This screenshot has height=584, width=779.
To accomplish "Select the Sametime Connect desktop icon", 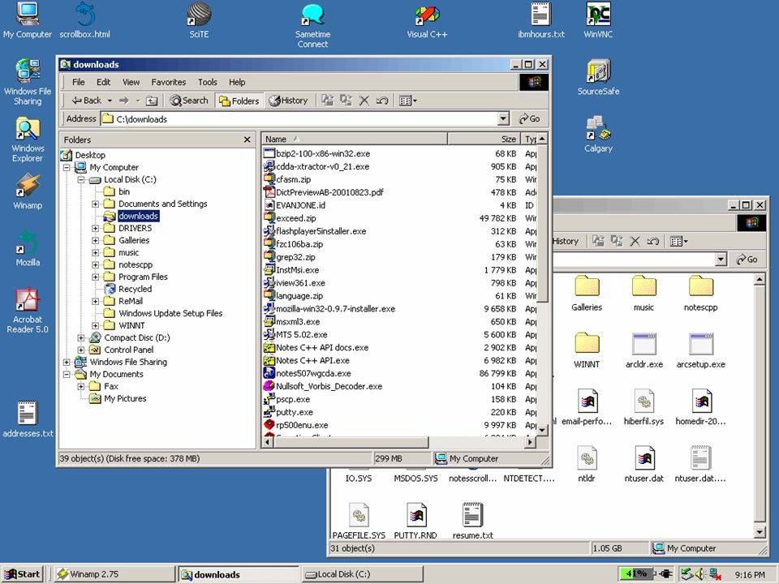I will (x=312, y=25).
